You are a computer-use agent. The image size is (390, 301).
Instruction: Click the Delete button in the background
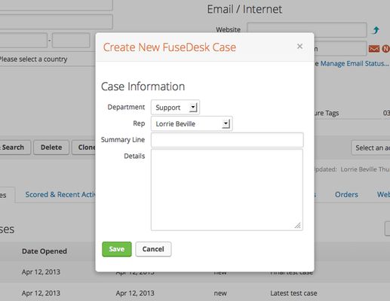51,147
